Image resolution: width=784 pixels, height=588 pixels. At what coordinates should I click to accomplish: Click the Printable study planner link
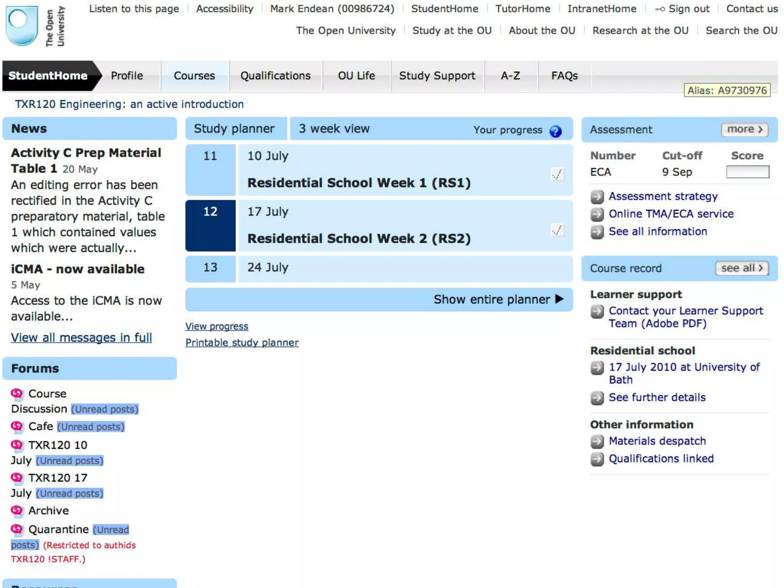point(242,343)
